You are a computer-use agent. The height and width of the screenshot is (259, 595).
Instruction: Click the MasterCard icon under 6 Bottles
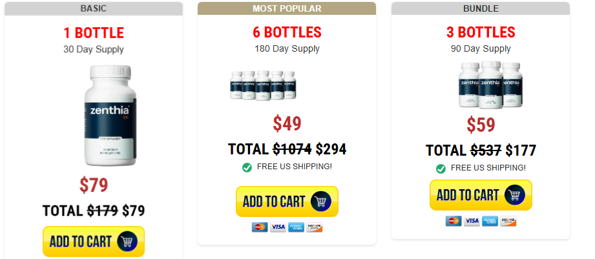(260, 227)
